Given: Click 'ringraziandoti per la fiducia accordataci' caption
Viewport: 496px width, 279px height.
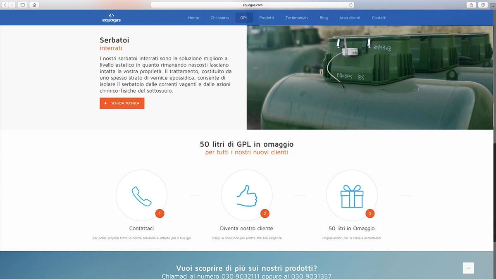Looking at the screenshot, I should [352, 238].
